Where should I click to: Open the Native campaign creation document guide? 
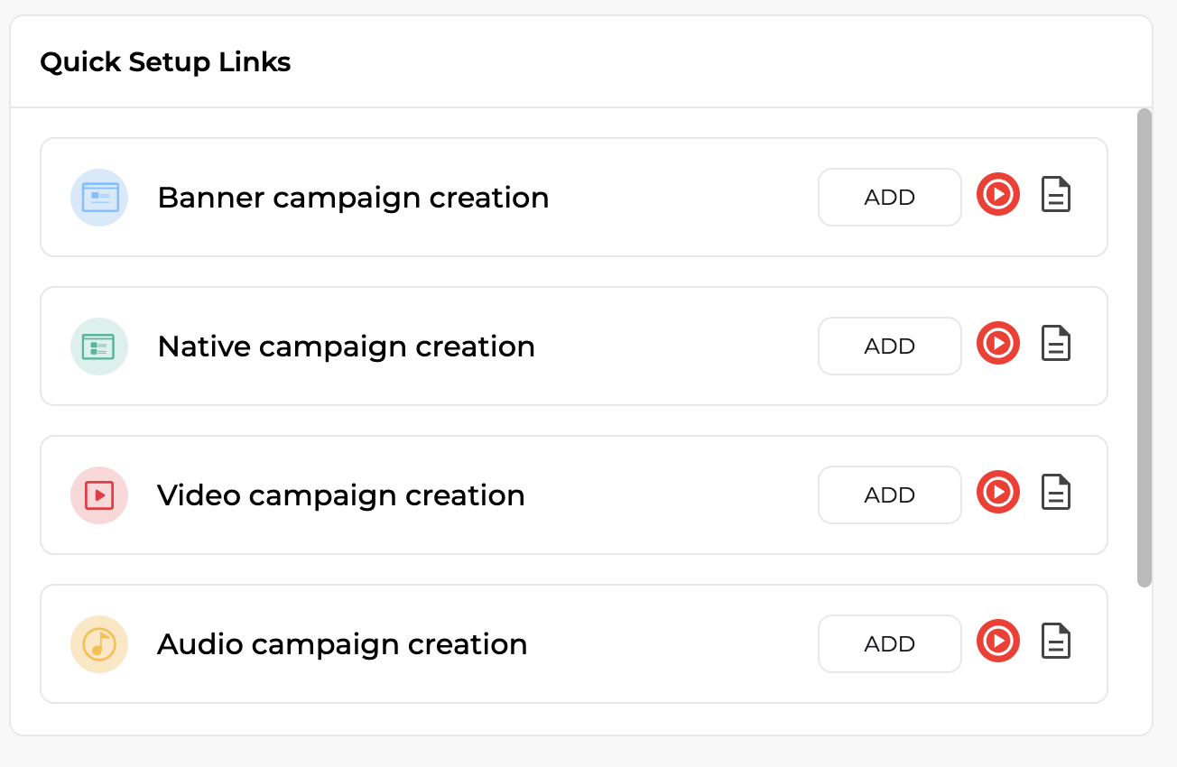coord(1056,344)
